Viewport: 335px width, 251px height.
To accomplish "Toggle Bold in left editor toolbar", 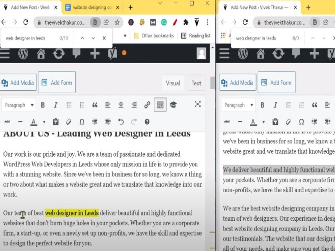I will [43, 105].
